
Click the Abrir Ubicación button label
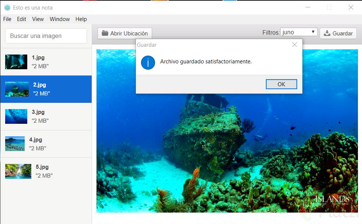pos(129,34)
